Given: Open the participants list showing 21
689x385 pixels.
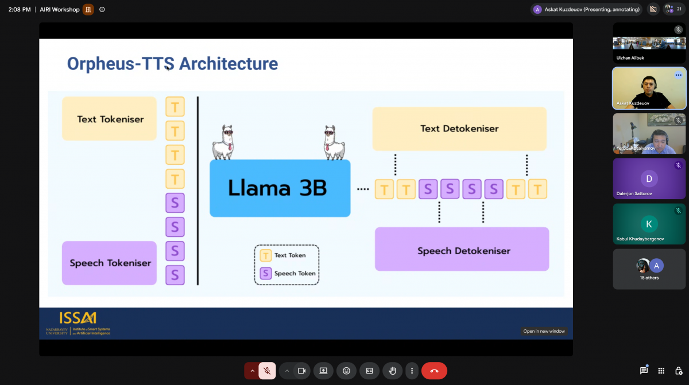Looking at the screenshot, I should 673,9.
